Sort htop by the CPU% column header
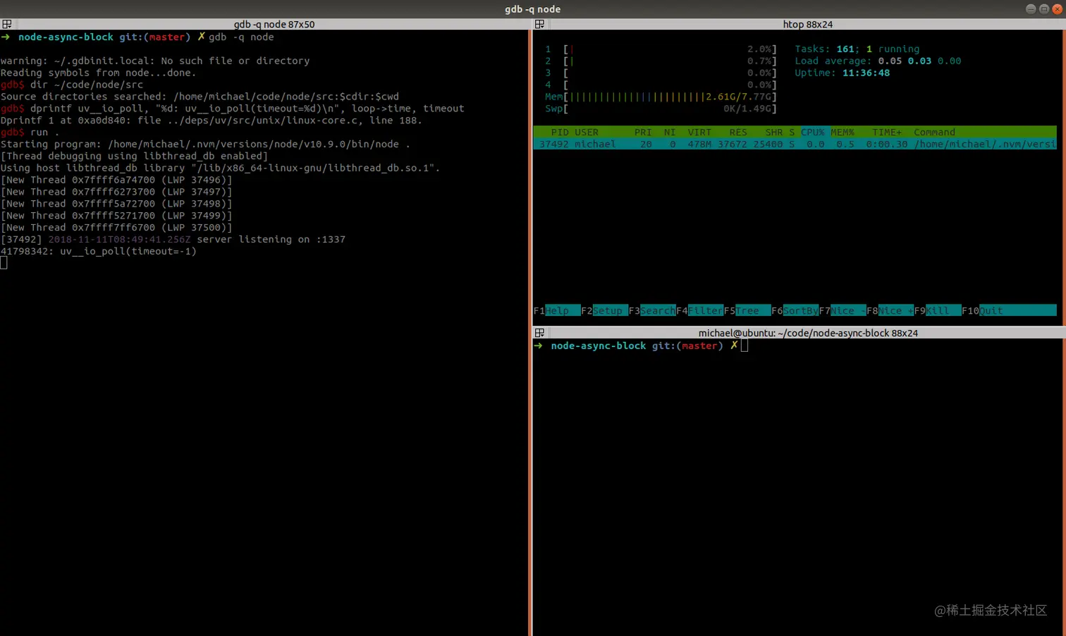This screenshot has width=1066, height=636. point(812,133)
